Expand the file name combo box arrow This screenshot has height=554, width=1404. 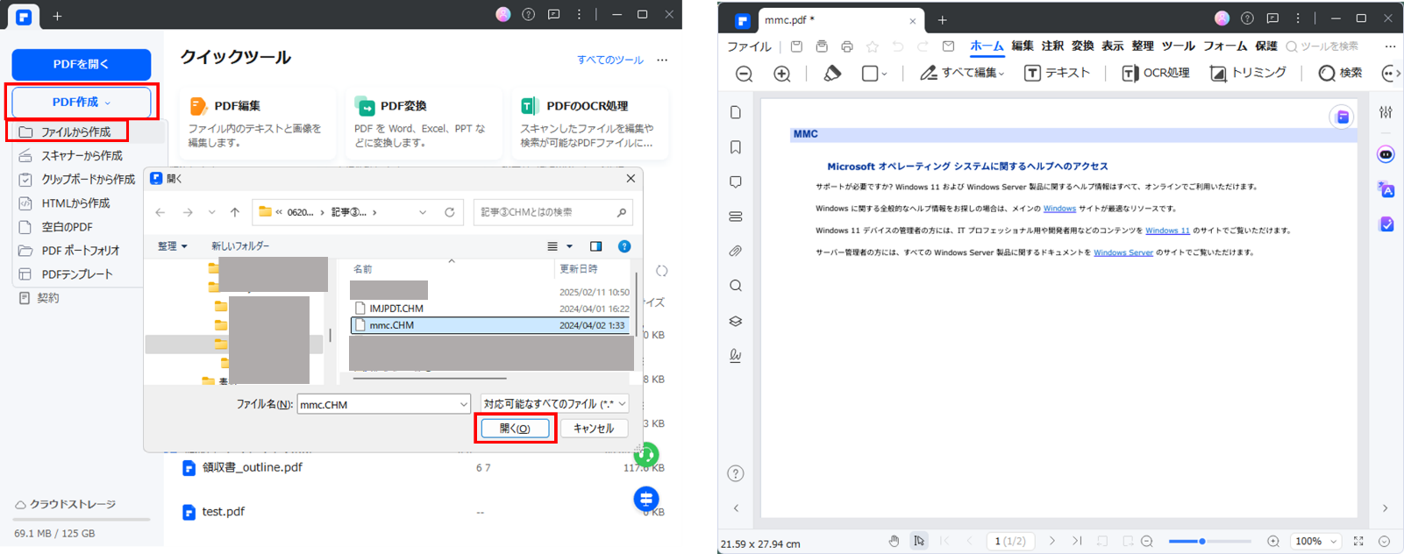(463, 404)
